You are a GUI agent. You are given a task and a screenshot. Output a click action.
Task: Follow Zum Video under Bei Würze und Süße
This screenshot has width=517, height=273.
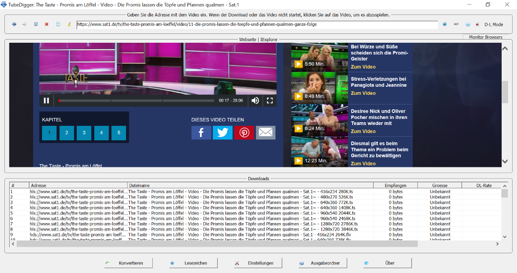tap(363, 67)
